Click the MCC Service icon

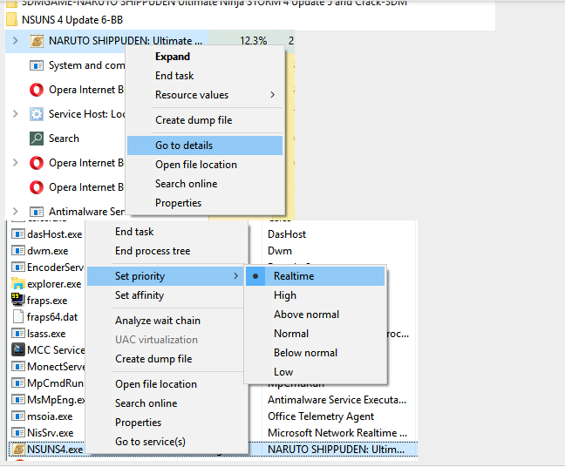pos(18,349)
